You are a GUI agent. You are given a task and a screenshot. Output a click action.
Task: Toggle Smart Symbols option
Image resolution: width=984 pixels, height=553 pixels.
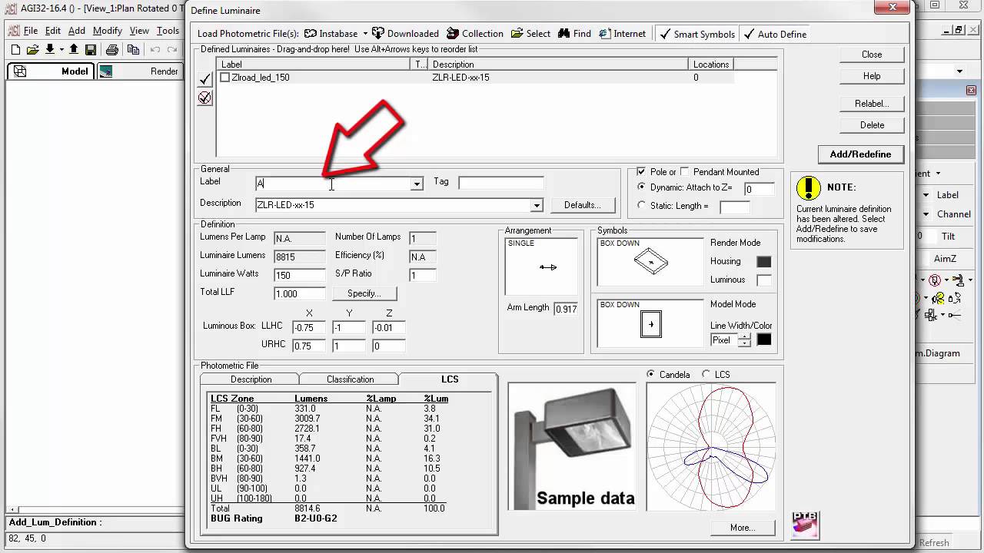[696, 34]
